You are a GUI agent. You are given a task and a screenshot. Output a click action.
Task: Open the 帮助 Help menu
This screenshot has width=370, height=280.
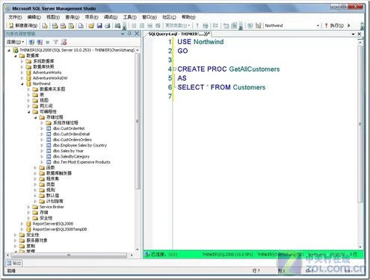(188, 17)
